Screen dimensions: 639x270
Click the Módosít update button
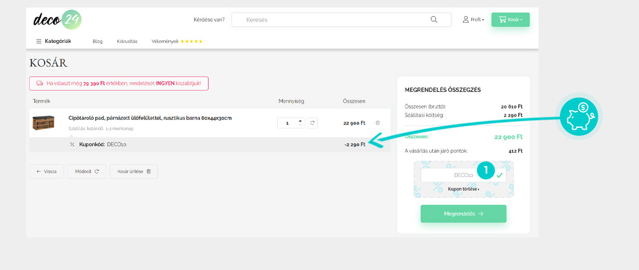point(87,172)
